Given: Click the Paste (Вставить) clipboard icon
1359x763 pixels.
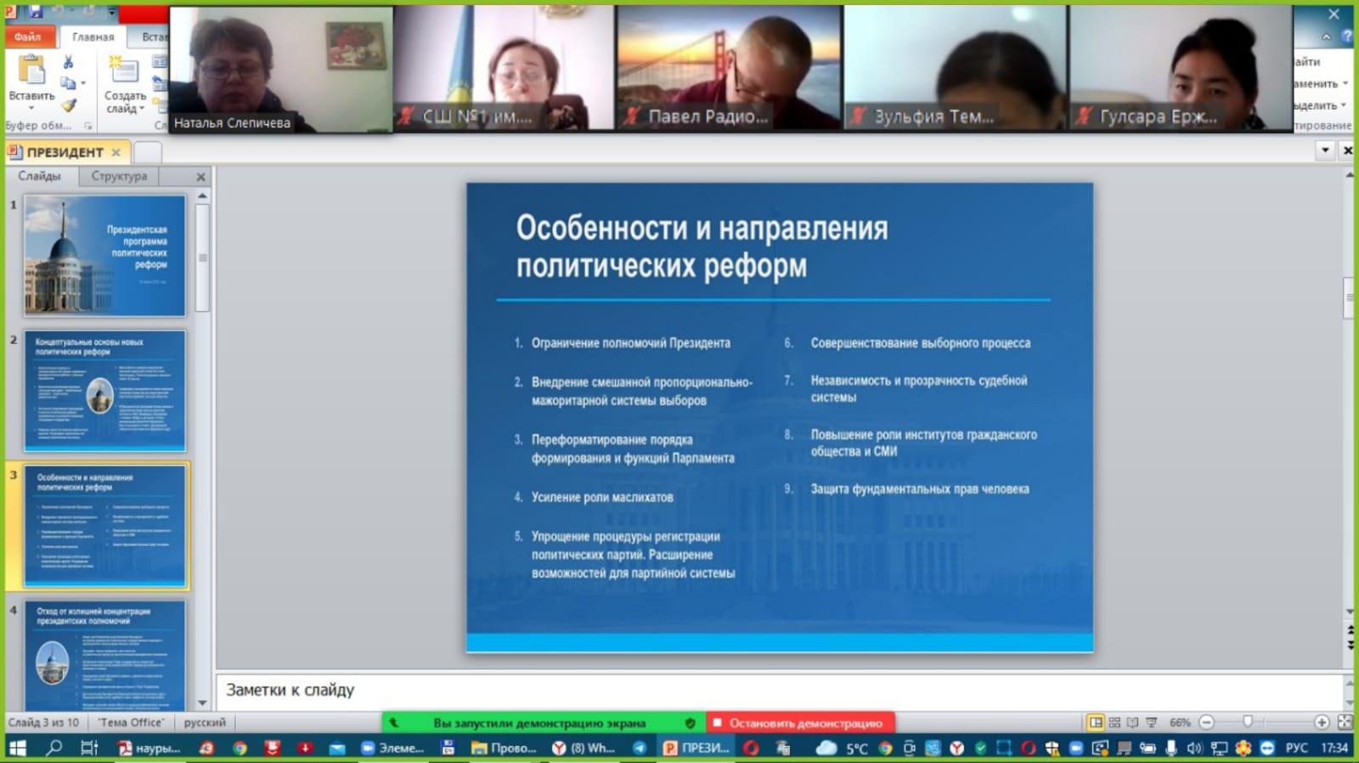Looking at the screenshot, I should click(x=31, y=71).
